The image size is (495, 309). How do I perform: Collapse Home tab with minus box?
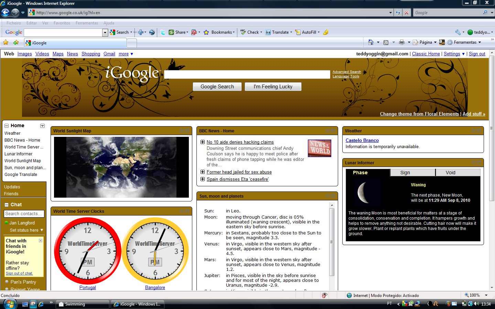(x=7, y=126)
